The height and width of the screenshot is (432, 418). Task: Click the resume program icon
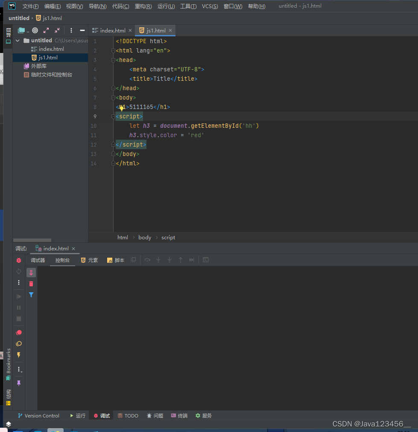(19, 297)
